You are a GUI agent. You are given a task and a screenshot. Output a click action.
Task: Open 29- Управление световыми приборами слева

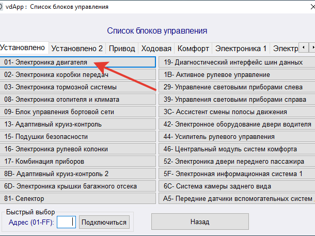tap(237, 87)
